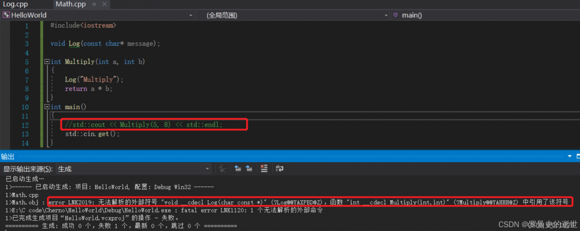
Task: Click line number 10 in the gutter
Action: pos(24,107)
